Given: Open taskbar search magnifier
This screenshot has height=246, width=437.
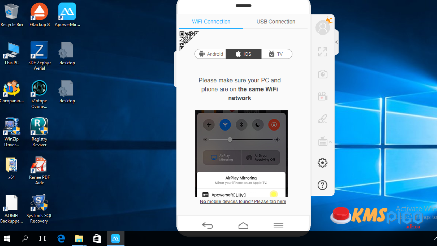Looking at the screenshot, I should [25, 238].
